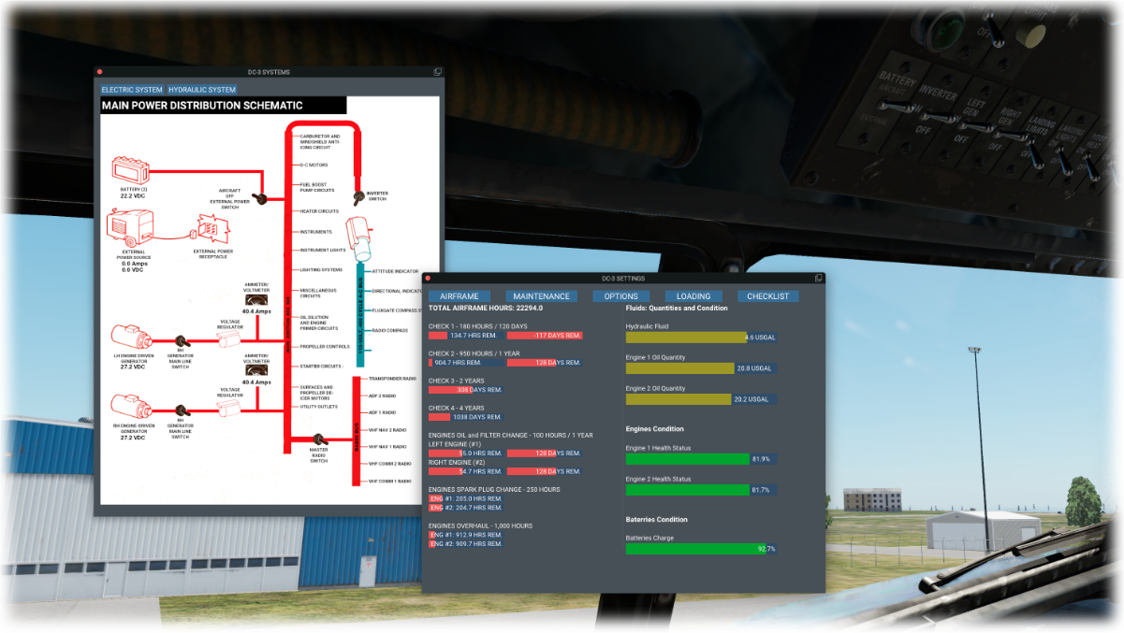This screenshot has width=1124, height=633.
Task: Open the Checklist section
Action: tap(767, 296)
